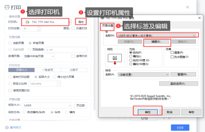Confirm with the 确定 button

point(148,112)
